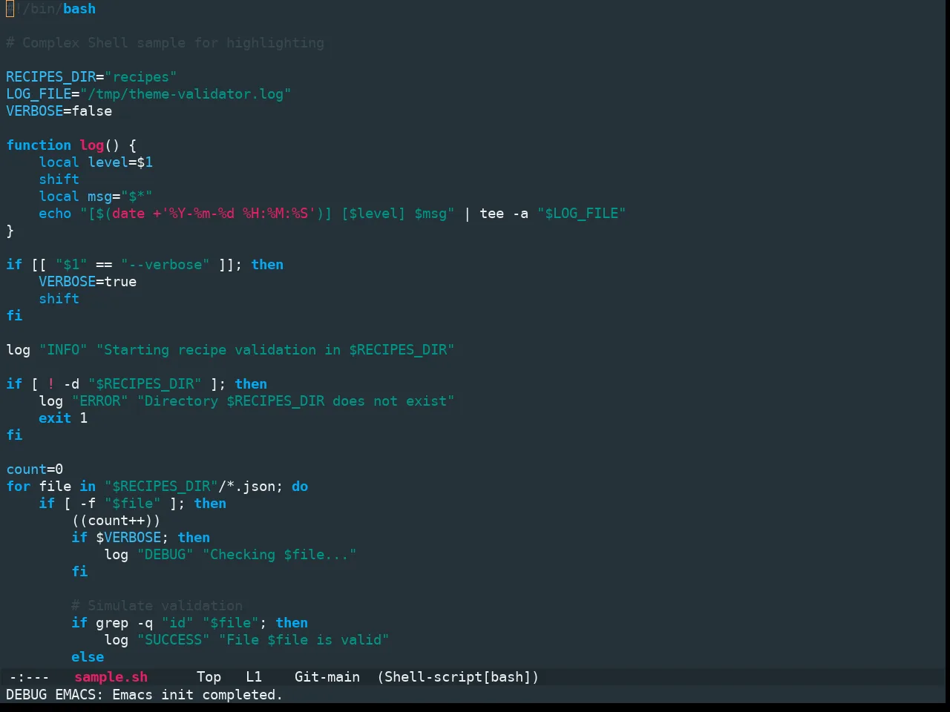950x712 pixels.
Task: Click the Shell-script[bash] major mode label
Action: point(458,677)
